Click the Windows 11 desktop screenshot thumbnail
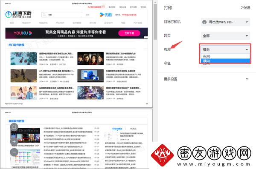Viewport: 256px width, 169px height. [x=90, y=76]
